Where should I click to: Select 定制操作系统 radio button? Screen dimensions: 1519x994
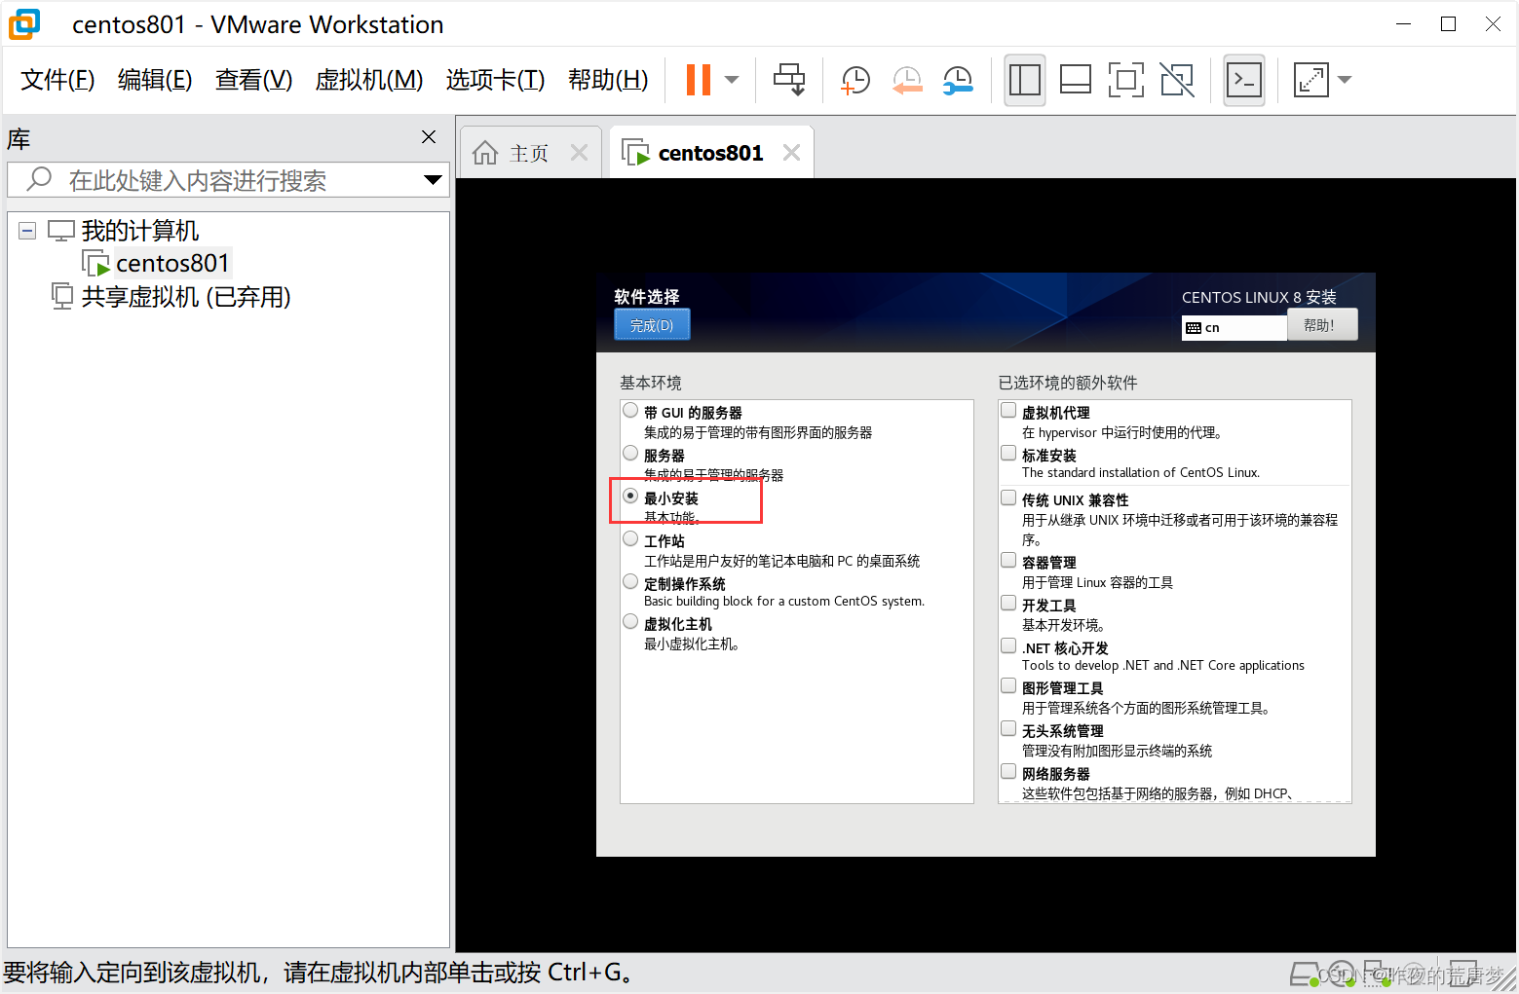631,582
